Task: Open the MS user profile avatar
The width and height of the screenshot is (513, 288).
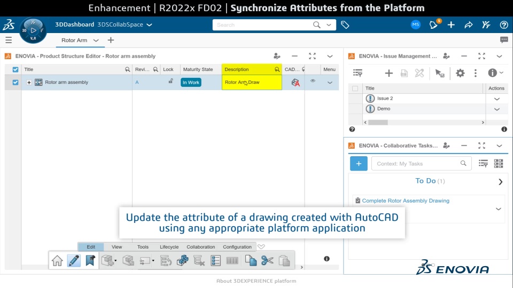Action: (416, 25)
